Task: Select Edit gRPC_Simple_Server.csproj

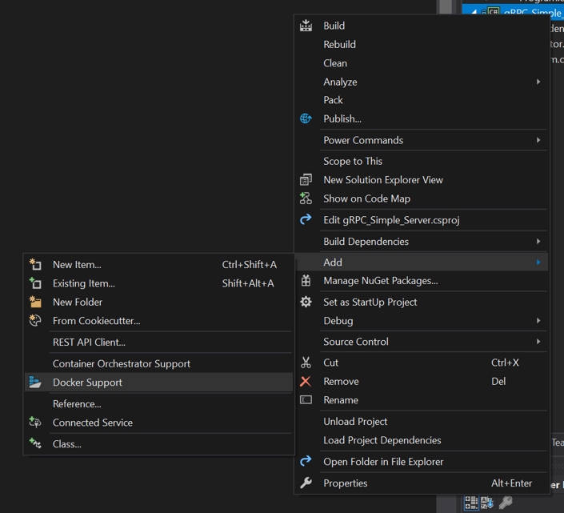Action: (390, 220)
